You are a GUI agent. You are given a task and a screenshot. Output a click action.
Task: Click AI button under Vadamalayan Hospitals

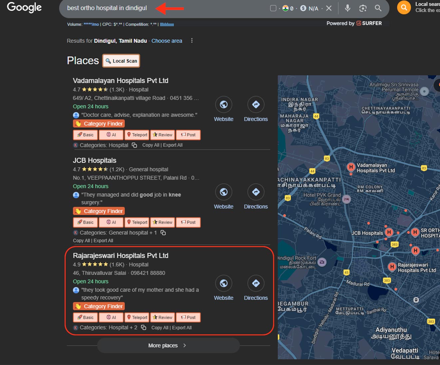(111, 135)
